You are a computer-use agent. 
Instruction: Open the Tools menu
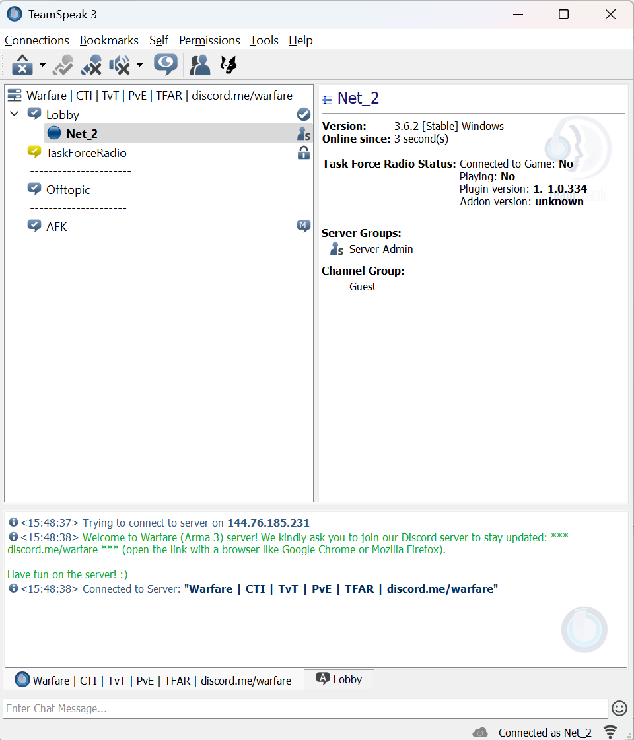tap(264, 40)
